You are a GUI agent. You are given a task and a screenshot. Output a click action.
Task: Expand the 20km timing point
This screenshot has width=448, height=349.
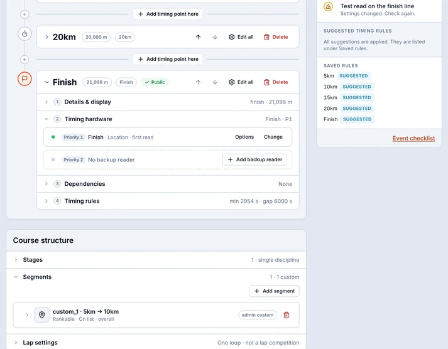(46, 37)
